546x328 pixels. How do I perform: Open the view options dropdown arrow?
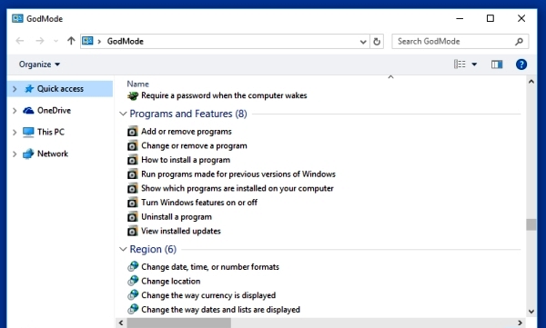[474, 65]
